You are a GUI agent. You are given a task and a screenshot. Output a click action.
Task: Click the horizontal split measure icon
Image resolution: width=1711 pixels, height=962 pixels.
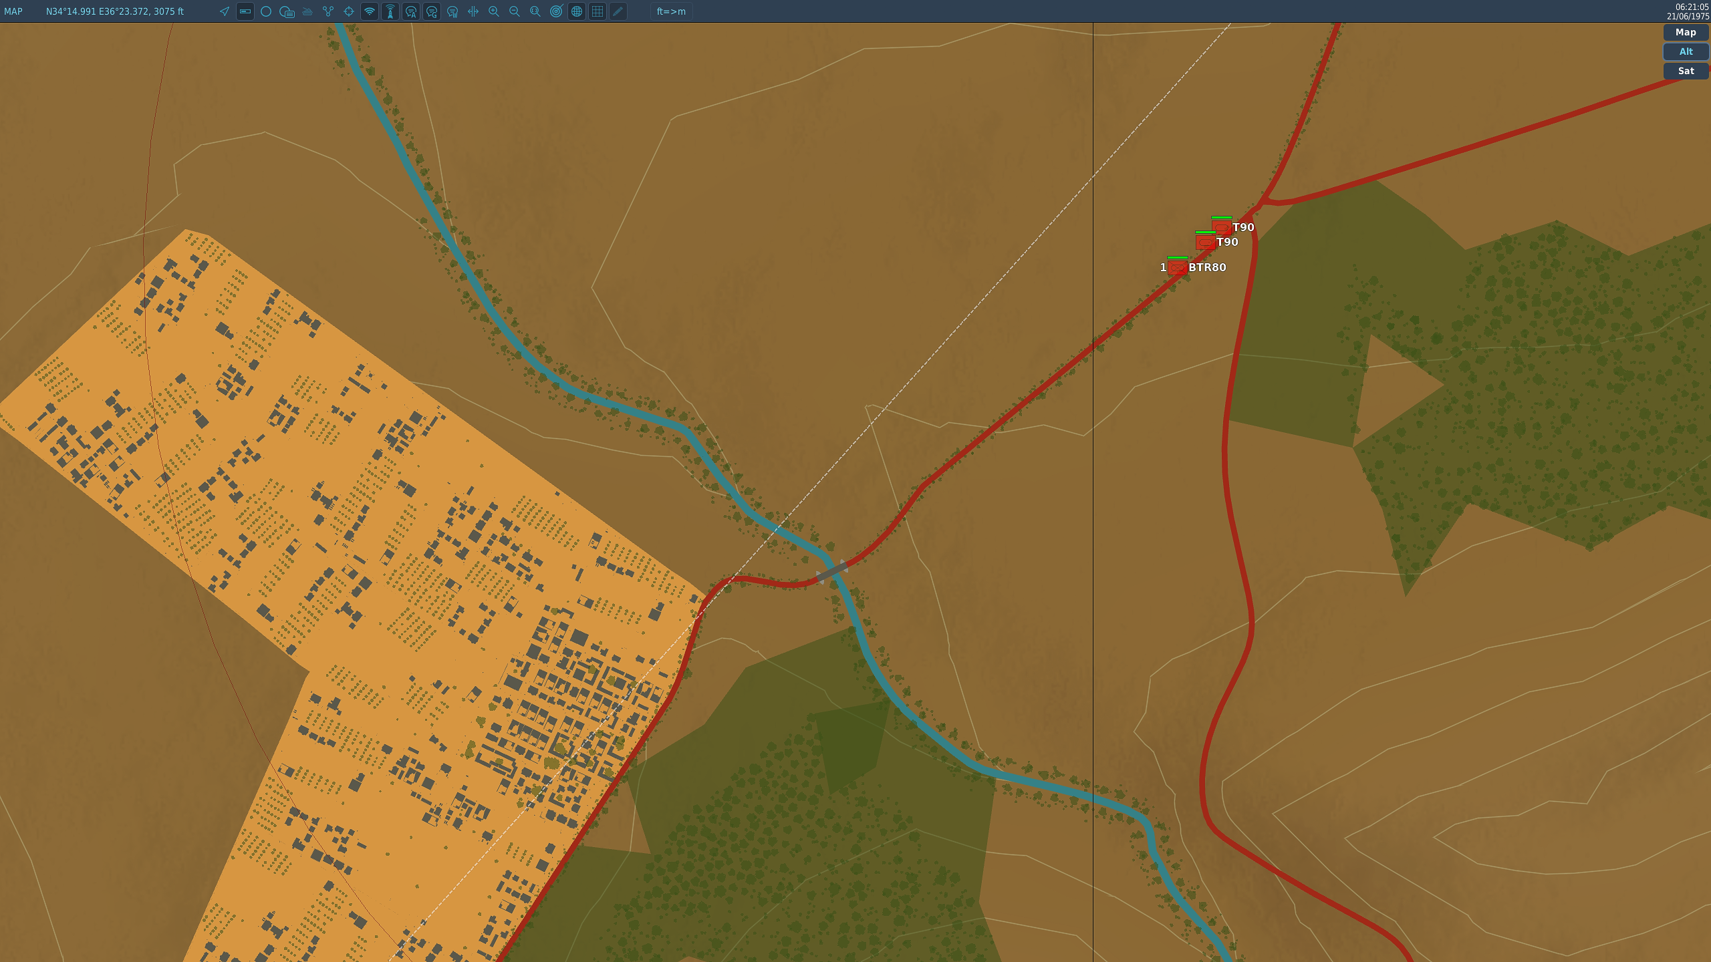pos(473,11)
